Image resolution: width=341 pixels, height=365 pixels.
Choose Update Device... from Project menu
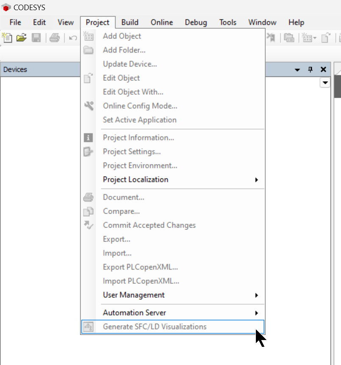[173, 64]
